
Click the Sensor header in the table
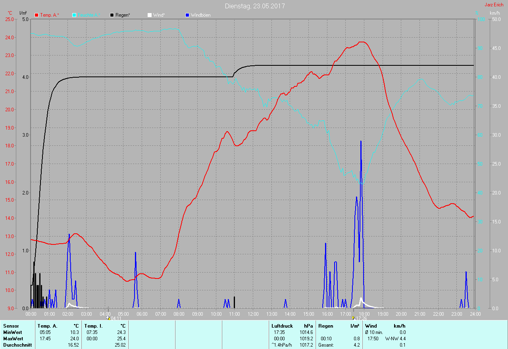coord(11,326)
